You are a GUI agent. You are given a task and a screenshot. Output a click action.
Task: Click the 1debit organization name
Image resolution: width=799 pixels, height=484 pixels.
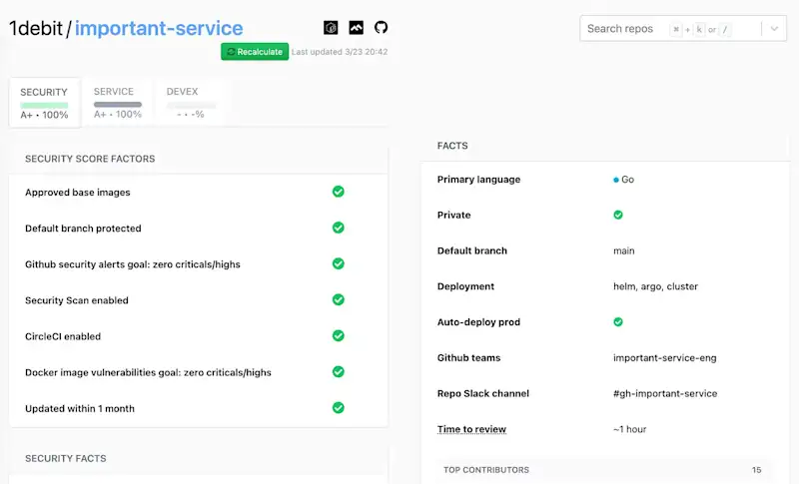pyautogui.click(x=36, y=28)
